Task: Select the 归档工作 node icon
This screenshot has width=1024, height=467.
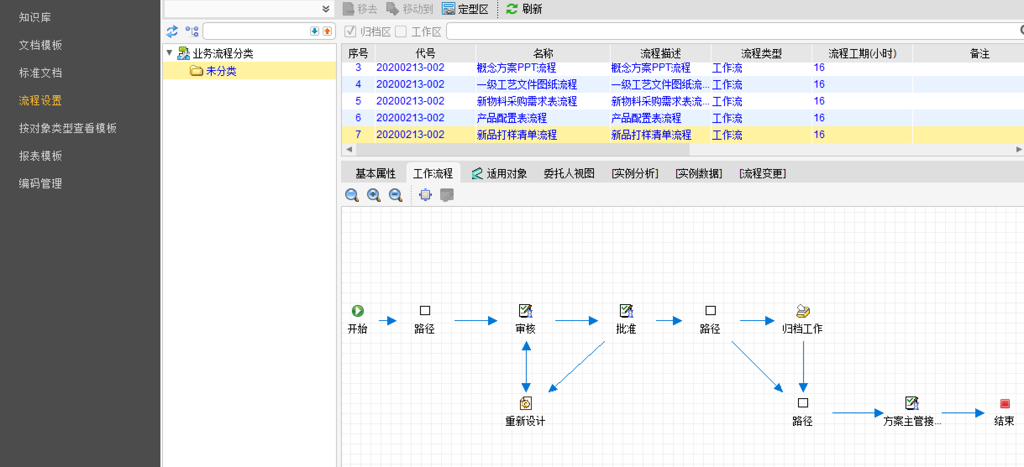Action: [x=803, y=311]
